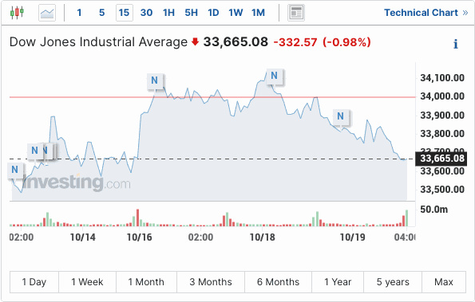
Task: Select the 5H interval
Action: pyautogui.click(x=191, y=13)
